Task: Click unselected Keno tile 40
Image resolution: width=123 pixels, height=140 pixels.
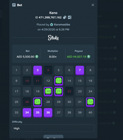Action: [90, 113]
